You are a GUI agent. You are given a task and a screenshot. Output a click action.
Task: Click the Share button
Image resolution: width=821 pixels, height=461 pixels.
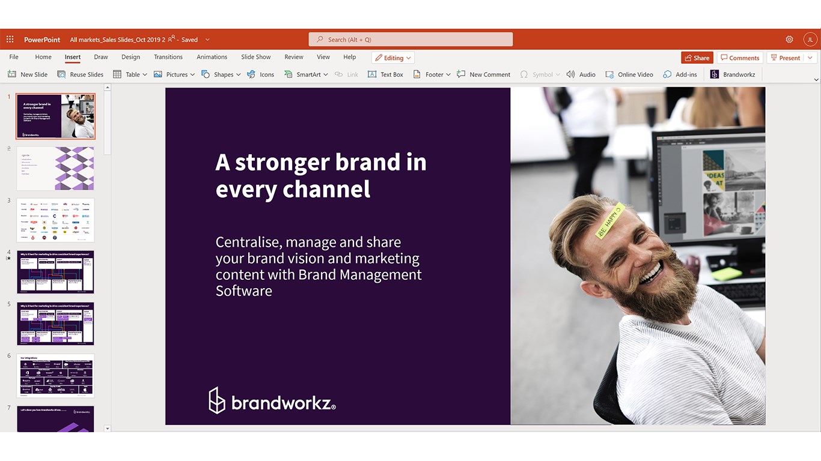697,58
